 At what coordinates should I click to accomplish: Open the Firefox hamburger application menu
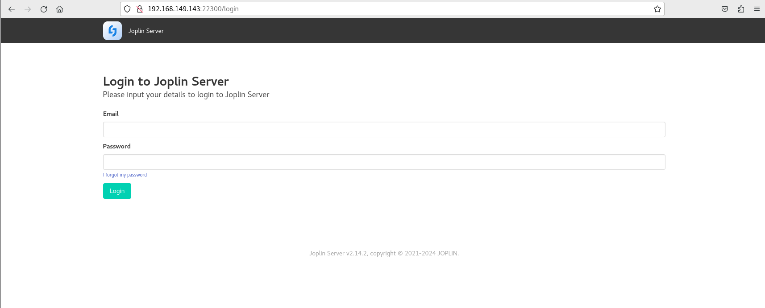coord(757,9)
